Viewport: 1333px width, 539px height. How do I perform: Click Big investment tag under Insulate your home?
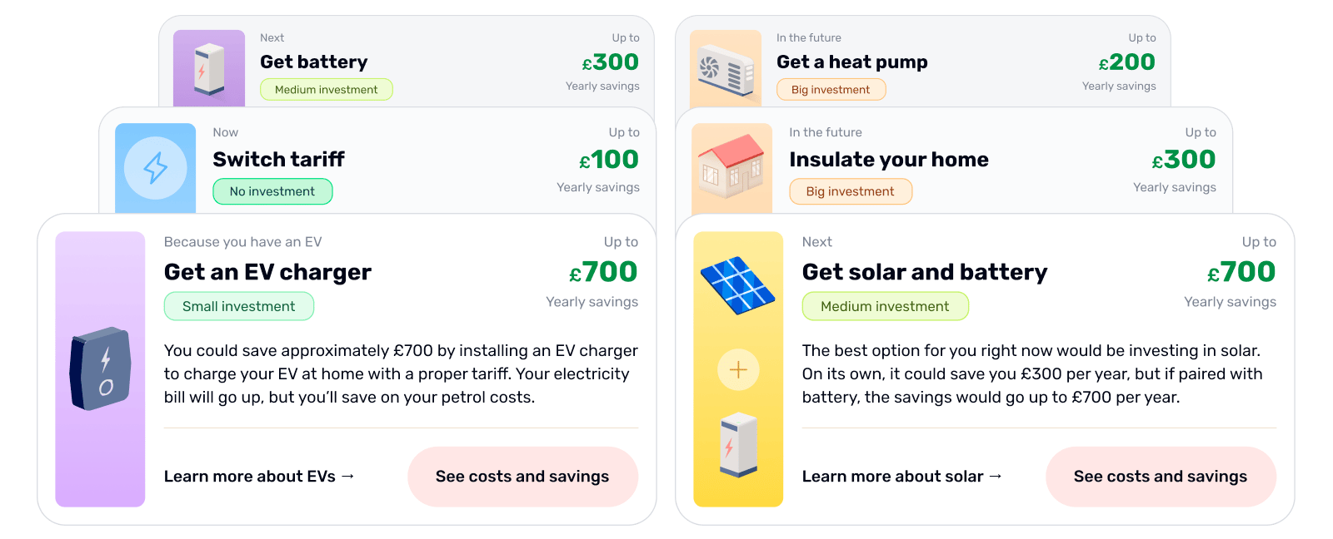point(850,191)
